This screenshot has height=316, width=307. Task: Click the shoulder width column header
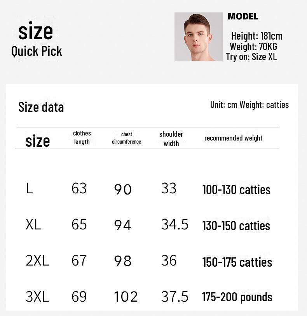171,139
